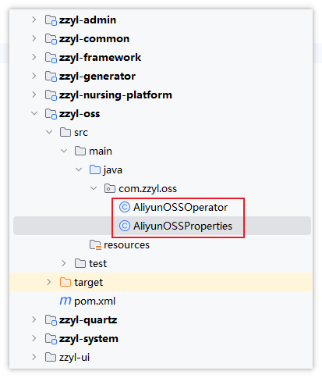The image size is (322, 378).
Task: Expand the zzyl-ui folder chevron
Action: pos(34,357)
